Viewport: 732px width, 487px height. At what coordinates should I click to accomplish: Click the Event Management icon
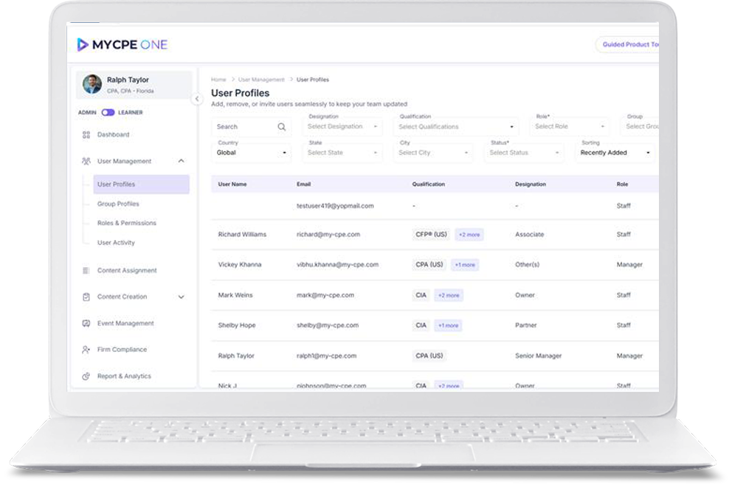click(86, 323)
